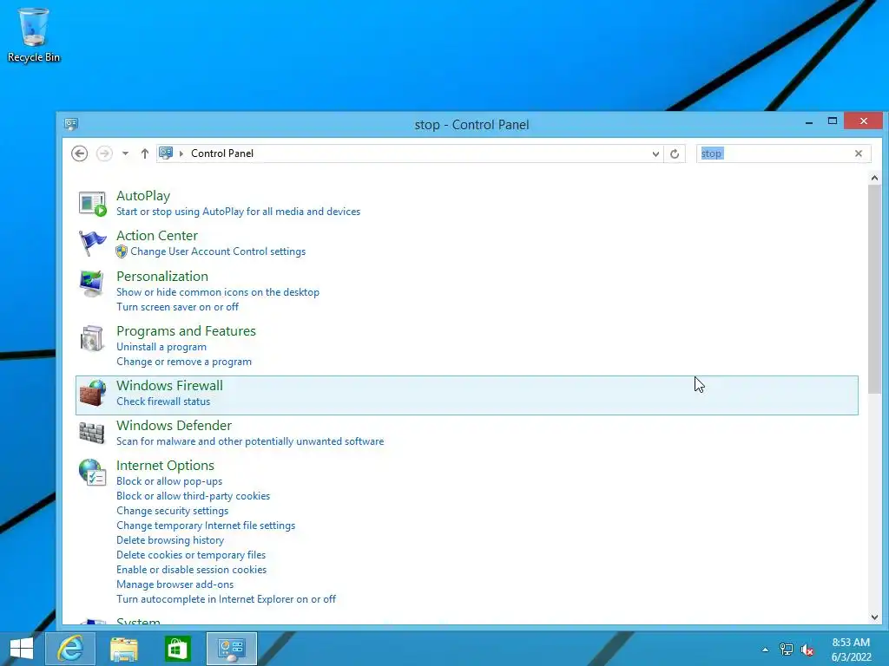Open the AutoPlay icon

click(x=92, y=204)
